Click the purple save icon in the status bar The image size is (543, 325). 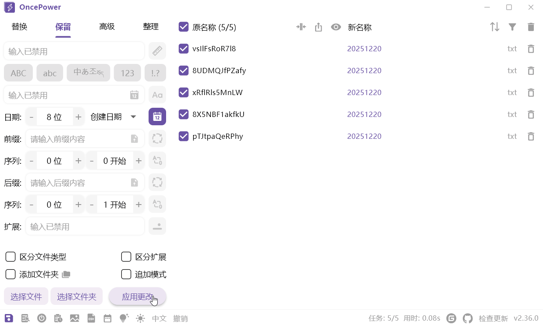click(9, 318)
